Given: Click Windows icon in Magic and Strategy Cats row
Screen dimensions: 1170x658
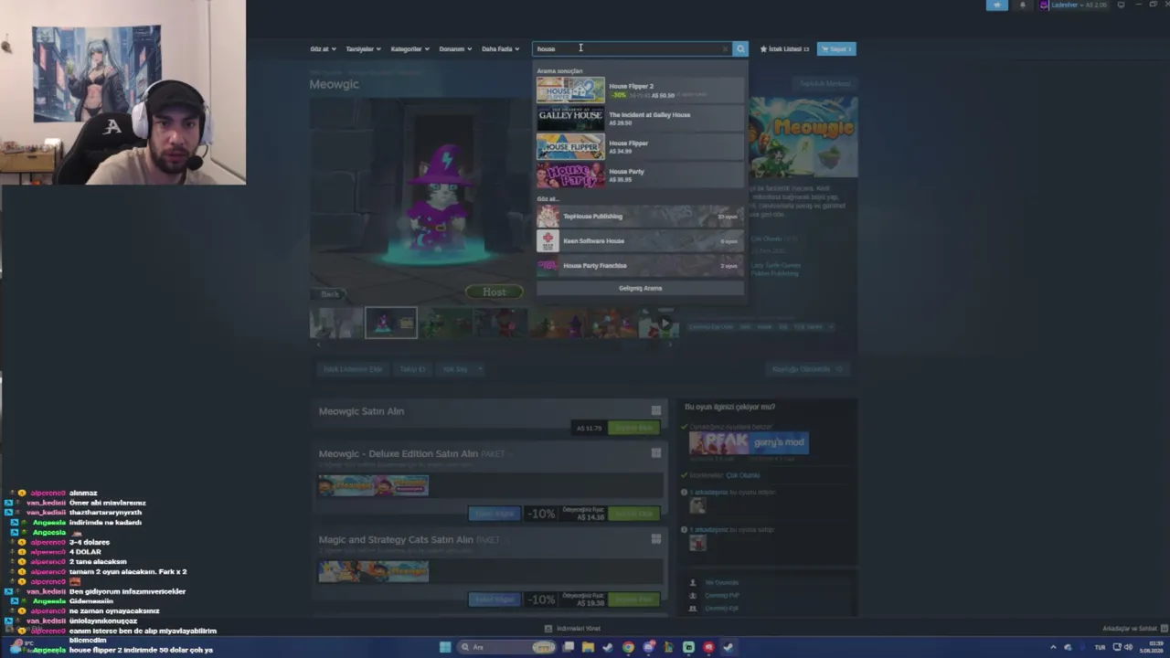Looking at the screenshot, I should (656, 539).
